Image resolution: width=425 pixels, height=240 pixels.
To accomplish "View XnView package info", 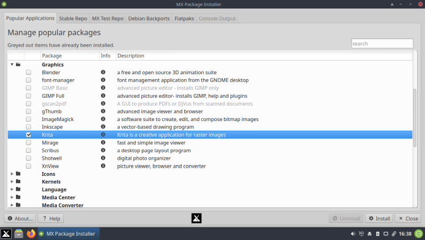I will click(103, 166).
